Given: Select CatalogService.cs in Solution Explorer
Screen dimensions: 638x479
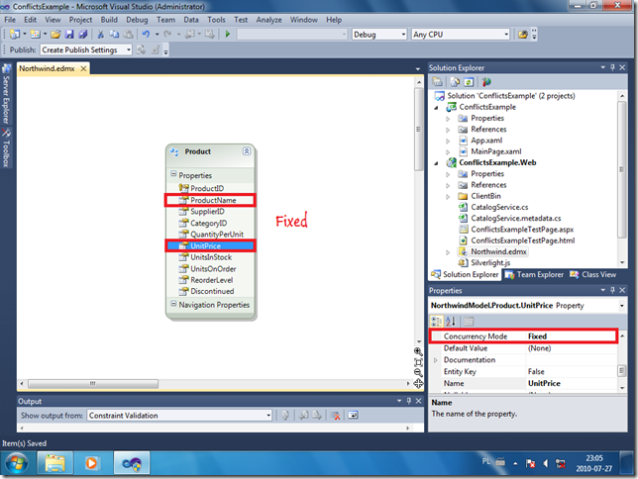Looking at the screenshot, I should [501, 207].
